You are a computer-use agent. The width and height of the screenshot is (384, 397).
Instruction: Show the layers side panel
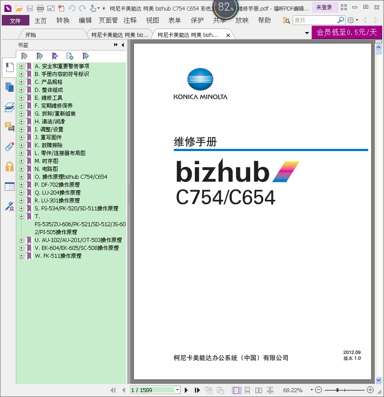pos(9,107)
